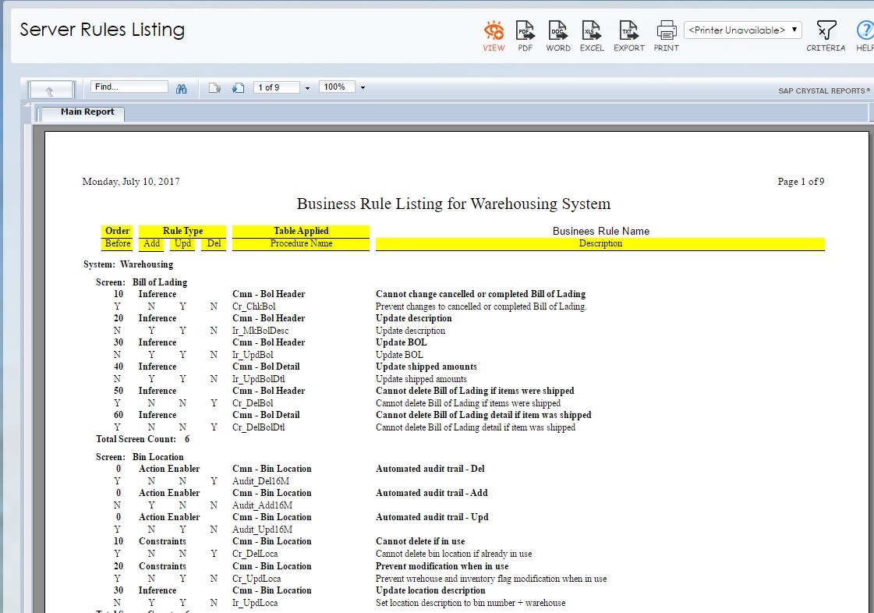874x613 pixels.
Task: Click the Cr_DelBolDtl procedure name
Action: tap(258, 427)
